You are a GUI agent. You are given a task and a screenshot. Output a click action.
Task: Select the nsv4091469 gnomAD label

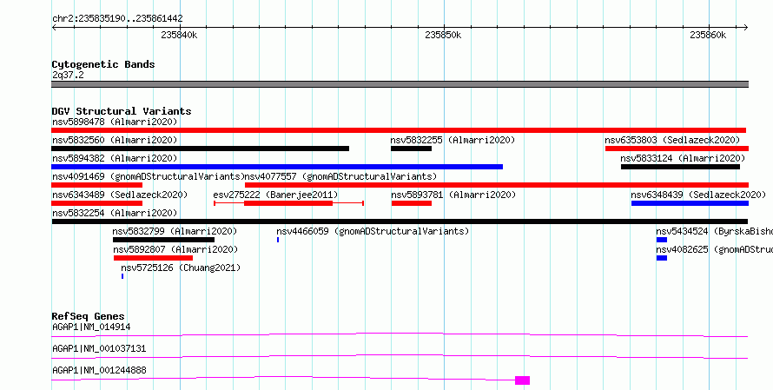149,176
